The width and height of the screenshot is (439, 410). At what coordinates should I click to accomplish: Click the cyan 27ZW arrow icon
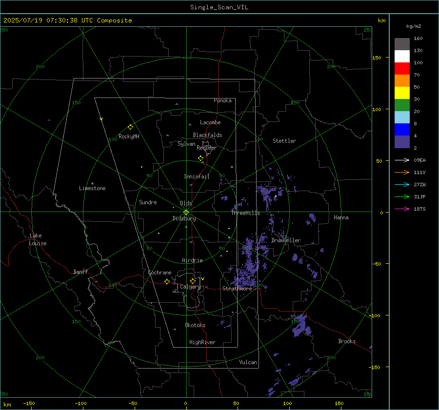[x=402, y=184]
